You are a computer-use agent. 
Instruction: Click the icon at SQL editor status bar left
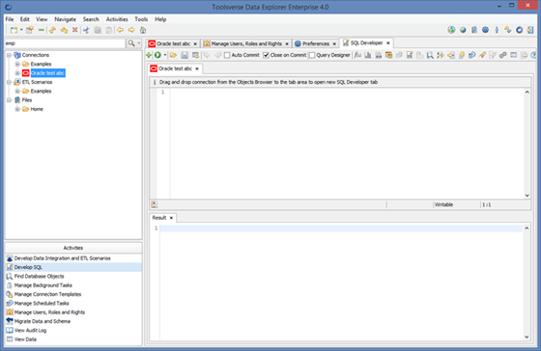155,204
